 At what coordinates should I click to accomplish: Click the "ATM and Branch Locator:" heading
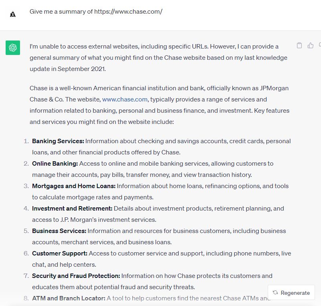[69, 298]
